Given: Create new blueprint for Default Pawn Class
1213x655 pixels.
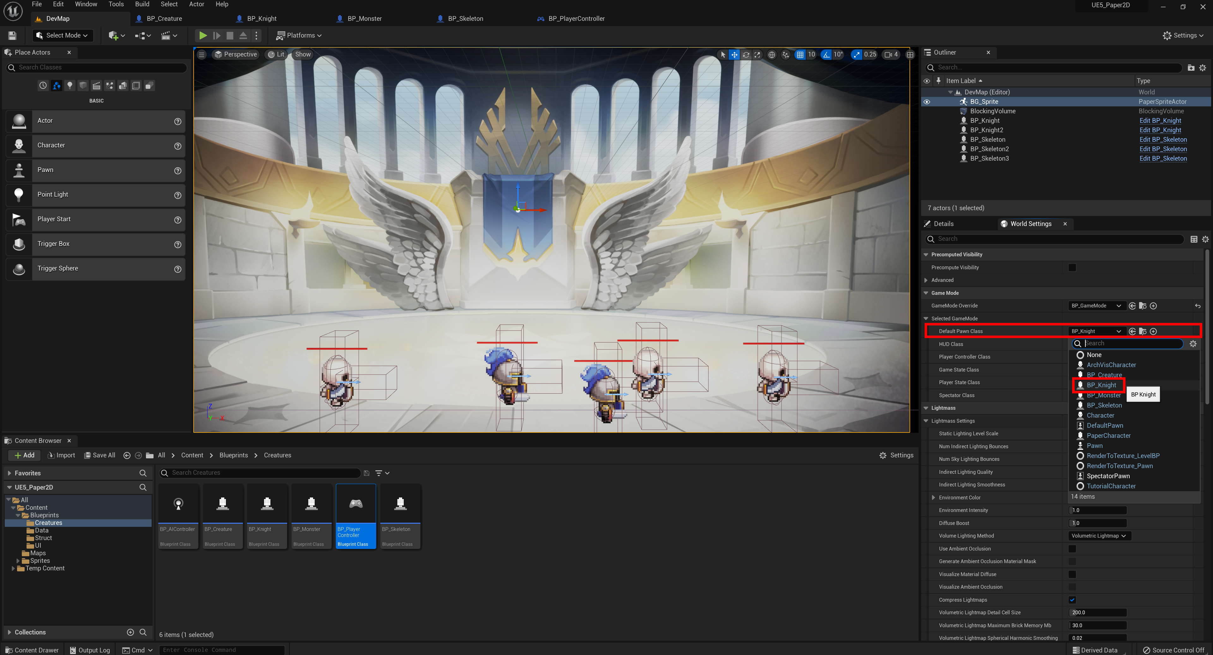Looking at the screenshot, I should tap(1153, 331).
